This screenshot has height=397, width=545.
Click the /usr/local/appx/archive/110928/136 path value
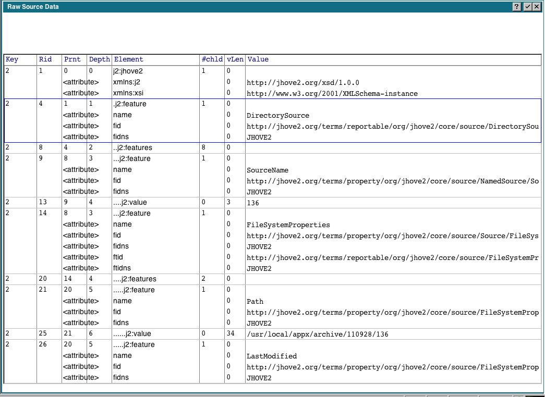[317, 334]
